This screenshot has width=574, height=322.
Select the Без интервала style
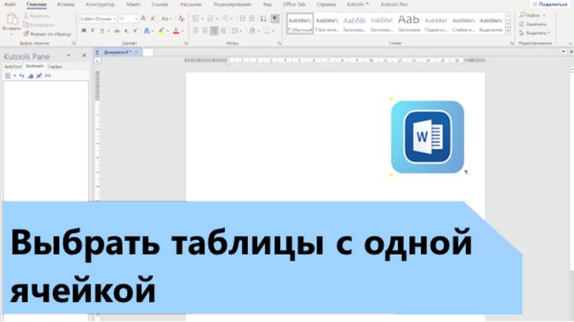tap(327, 24)
